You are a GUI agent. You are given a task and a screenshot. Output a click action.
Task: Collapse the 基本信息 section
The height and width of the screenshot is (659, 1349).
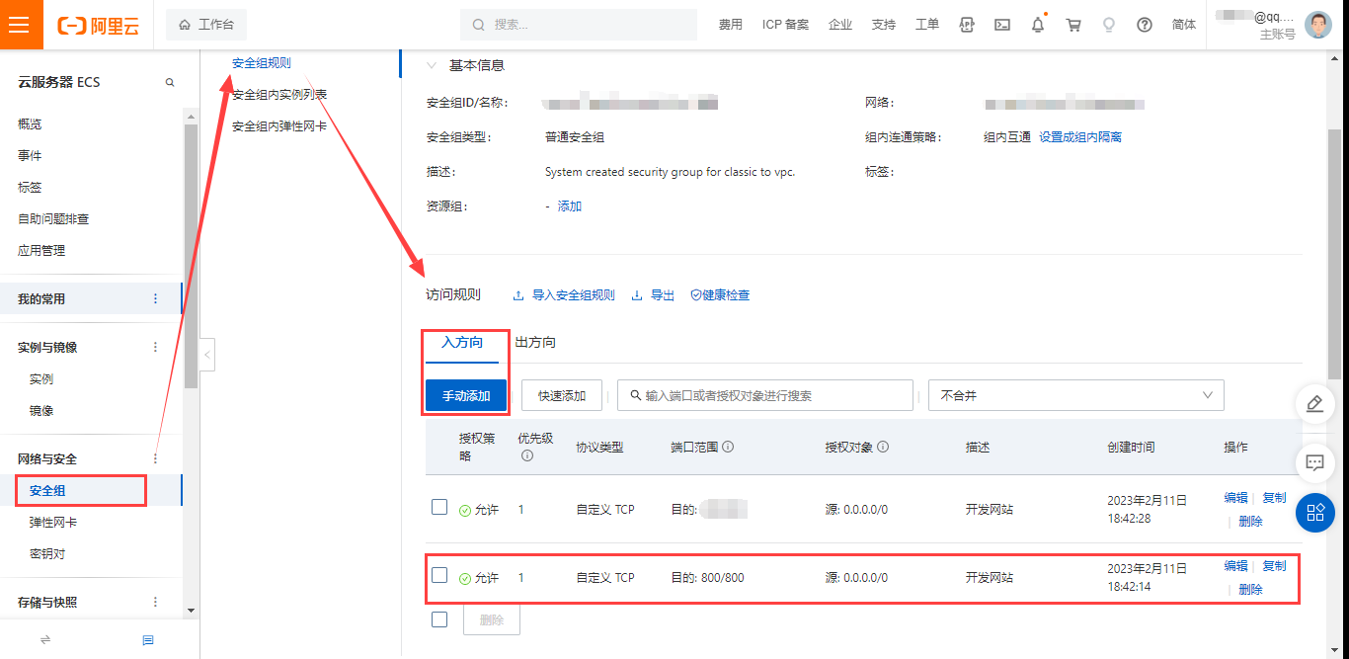click(x=431, y=65)
